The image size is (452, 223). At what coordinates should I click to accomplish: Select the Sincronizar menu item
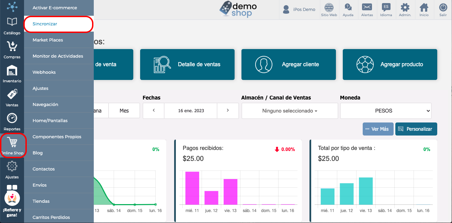[58, 24]
